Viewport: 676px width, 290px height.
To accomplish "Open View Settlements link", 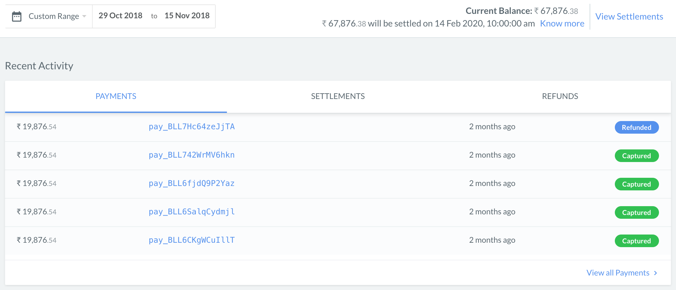I will [x=629, y=17].
